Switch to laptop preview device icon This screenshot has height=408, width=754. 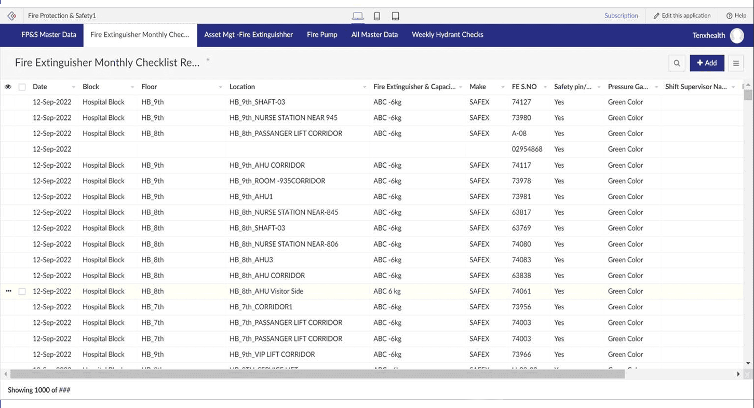(358, 16)
